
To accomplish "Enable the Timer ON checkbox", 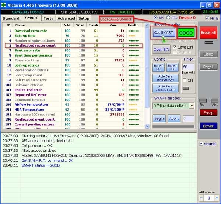I will [185, 80].
